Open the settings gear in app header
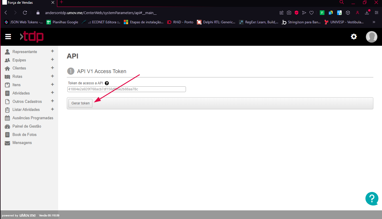 [354, 37]
